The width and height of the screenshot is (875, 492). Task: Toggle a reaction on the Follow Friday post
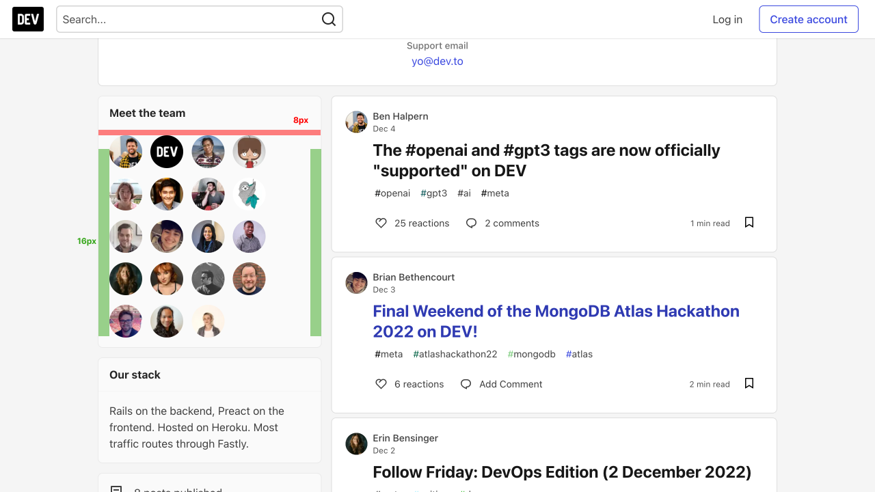pyautogui.click(x=381, y=491)
